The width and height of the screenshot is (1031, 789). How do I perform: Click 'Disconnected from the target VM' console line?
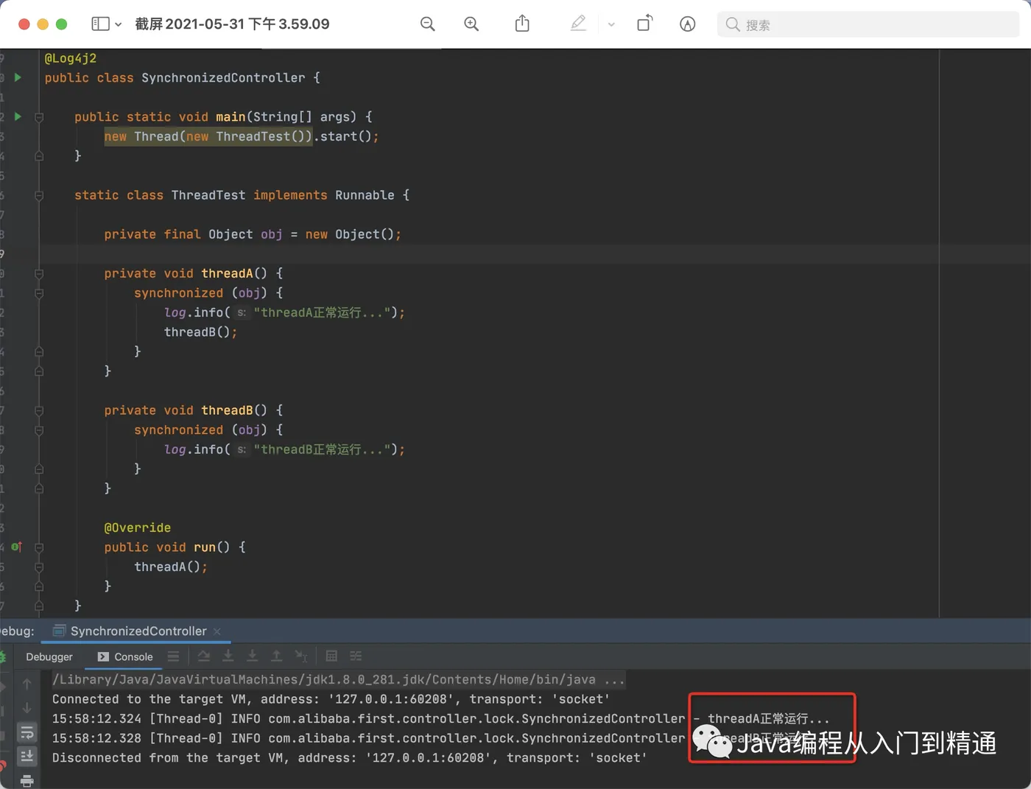click(350, 757)
